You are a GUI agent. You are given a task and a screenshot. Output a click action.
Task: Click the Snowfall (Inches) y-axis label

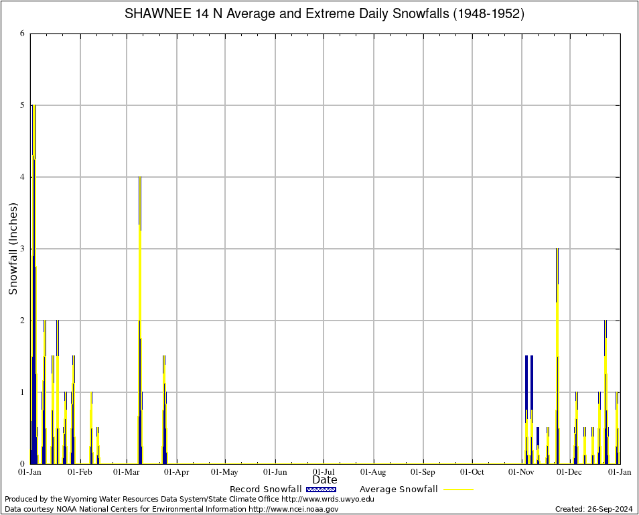(13, 248)
